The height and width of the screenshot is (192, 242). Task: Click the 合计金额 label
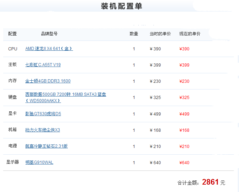coord(188,183)
